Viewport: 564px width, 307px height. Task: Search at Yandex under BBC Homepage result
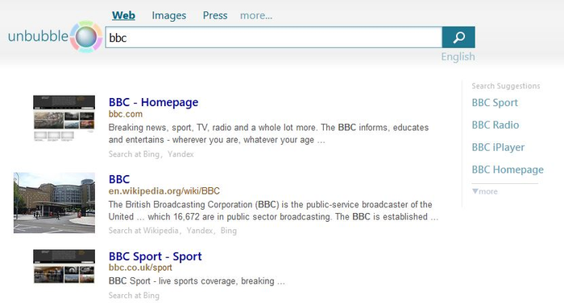(180, 154)
